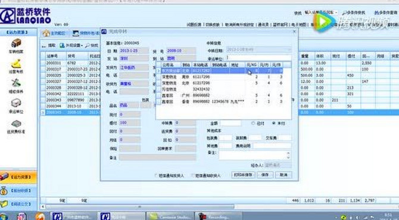This screenshot has height=220, width=399.
Task: Sort the carrier list by the 元/方 column header
Action: click(x=264, y=65)
